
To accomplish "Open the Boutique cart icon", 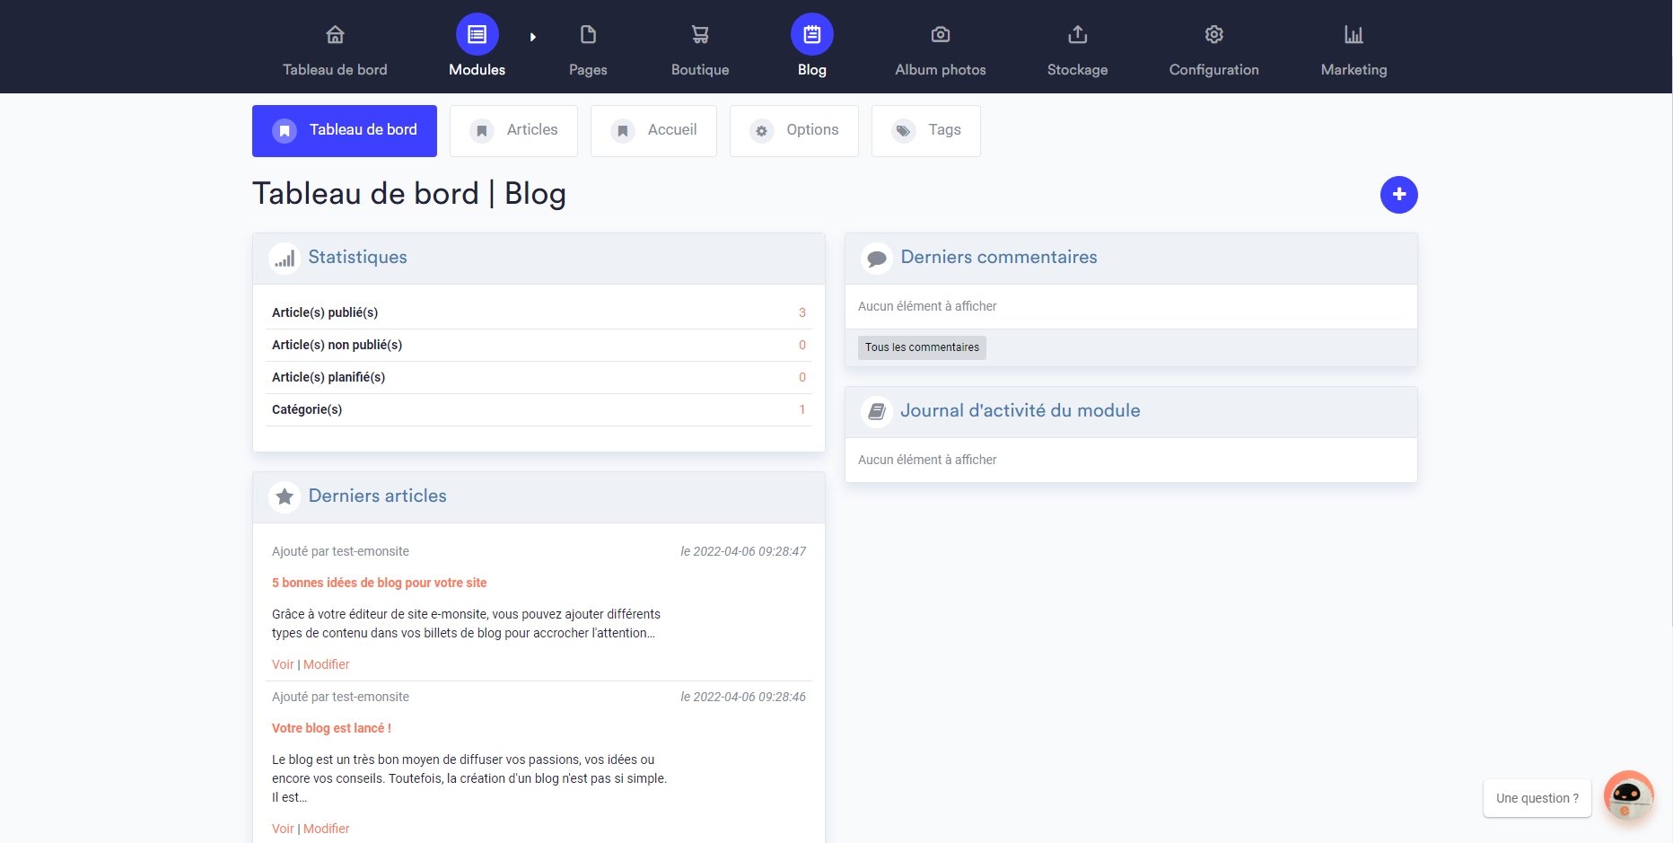I will pyautogui.click(x=700, y=33).
